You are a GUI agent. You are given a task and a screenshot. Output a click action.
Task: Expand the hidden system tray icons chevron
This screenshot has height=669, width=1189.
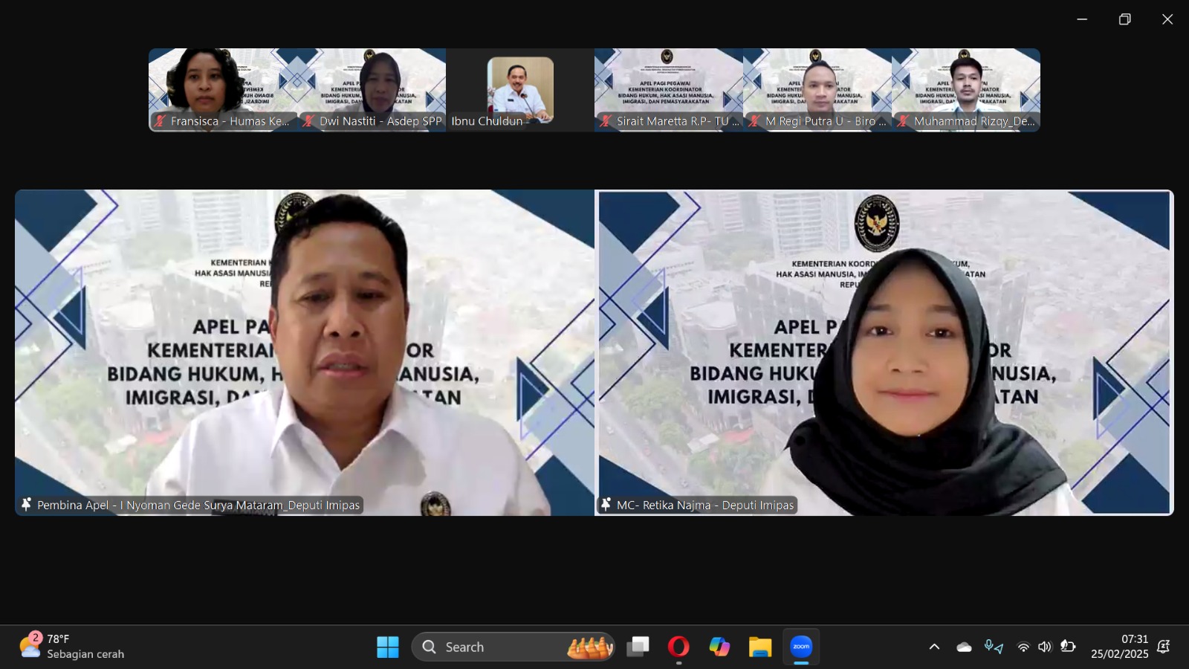click(934, 647)
